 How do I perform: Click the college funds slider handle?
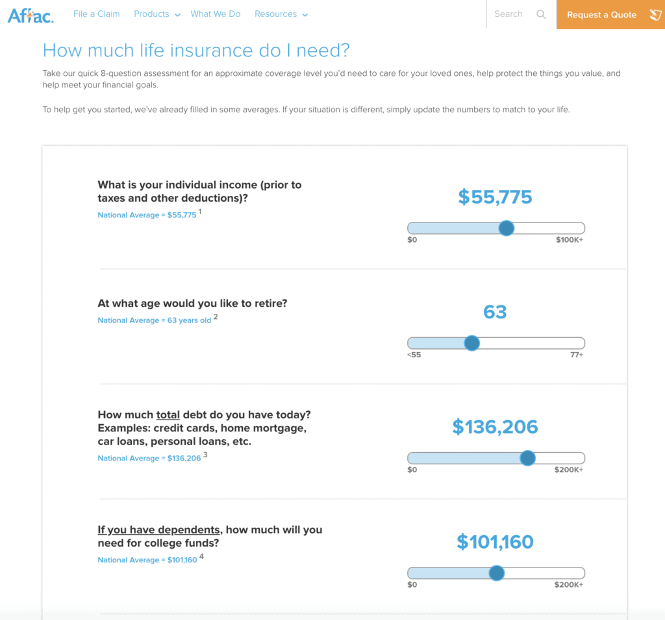[x=497, y=573]
